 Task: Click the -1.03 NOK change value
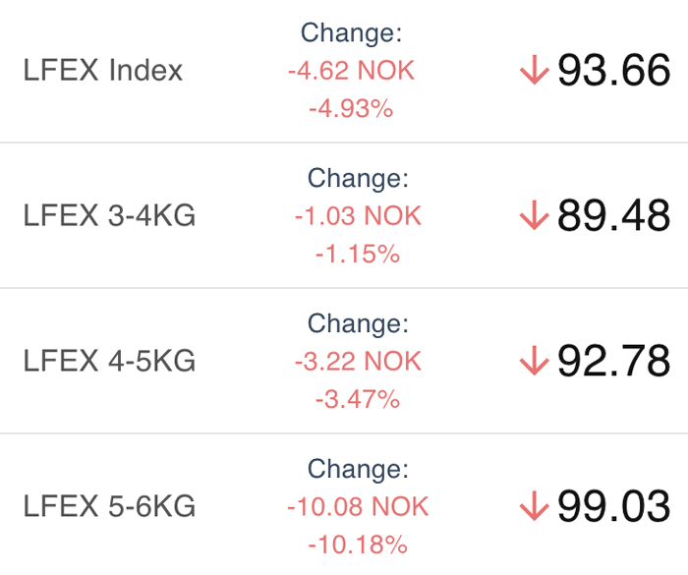pos(358,215)
